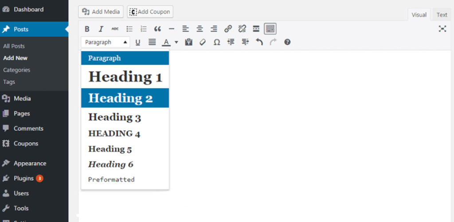Click the Add Coupon button
This screenshot has width=454, height=222.
tap(150, 12)
